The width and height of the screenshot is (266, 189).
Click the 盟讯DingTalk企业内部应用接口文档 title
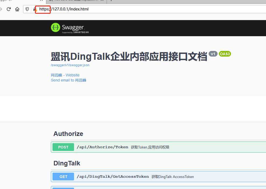click(129, 57)
